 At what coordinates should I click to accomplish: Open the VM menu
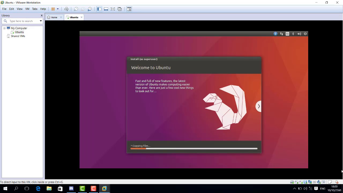tap(27, 9)
